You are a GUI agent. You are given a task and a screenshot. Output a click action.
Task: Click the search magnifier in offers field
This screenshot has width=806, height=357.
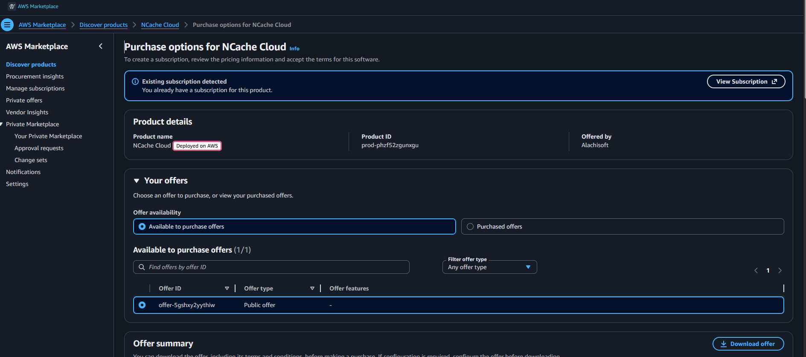[142, 267]
